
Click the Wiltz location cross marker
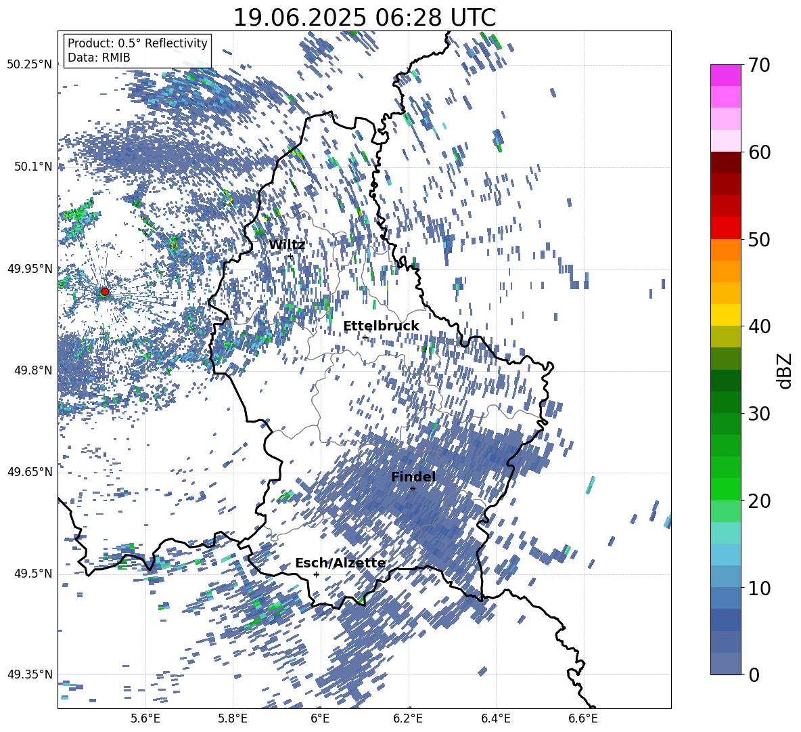point(291,256)
